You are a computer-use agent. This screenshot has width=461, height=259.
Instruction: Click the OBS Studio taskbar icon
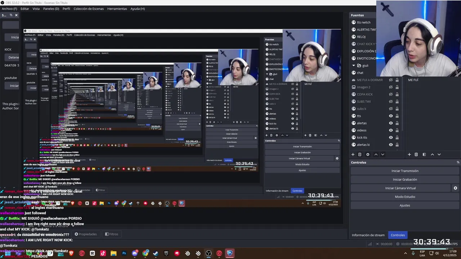pyautogui.click(x=209, y=253)
